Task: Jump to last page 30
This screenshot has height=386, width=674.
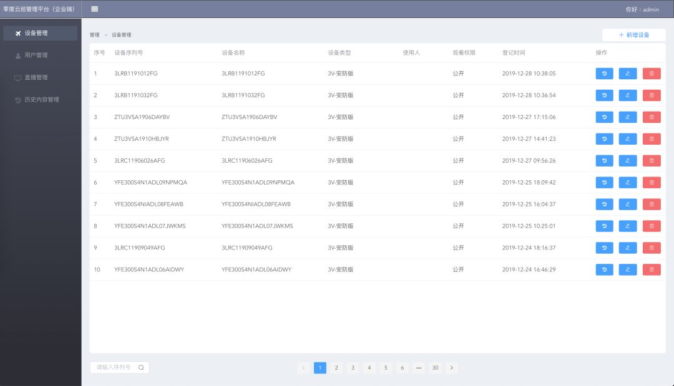Action: [435, 368]
